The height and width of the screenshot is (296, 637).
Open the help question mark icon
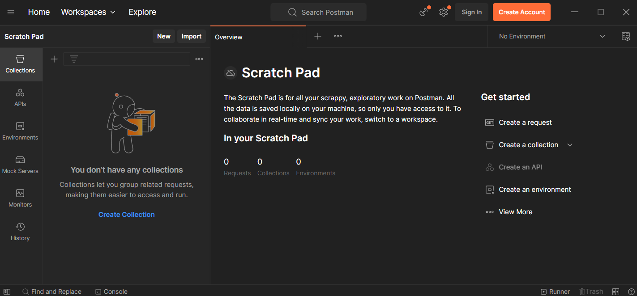tap(631, 292)
